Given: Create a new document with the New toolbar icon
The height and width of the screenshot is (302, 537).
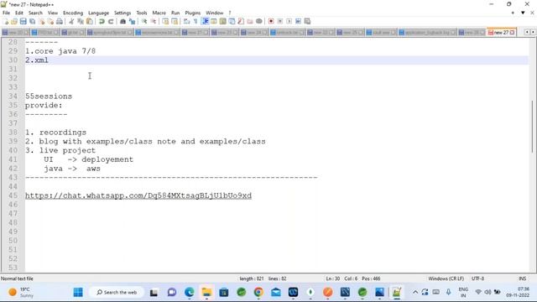Looking at the screenshot, I should click(6, 22).
